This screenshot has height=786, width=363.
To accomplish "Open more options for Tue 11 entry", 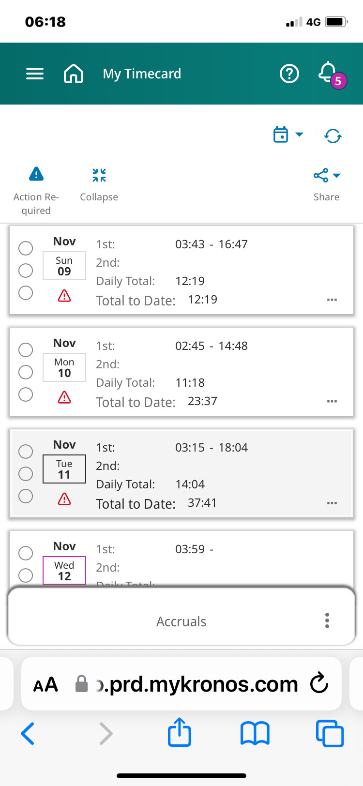I will tap(332, 503).
